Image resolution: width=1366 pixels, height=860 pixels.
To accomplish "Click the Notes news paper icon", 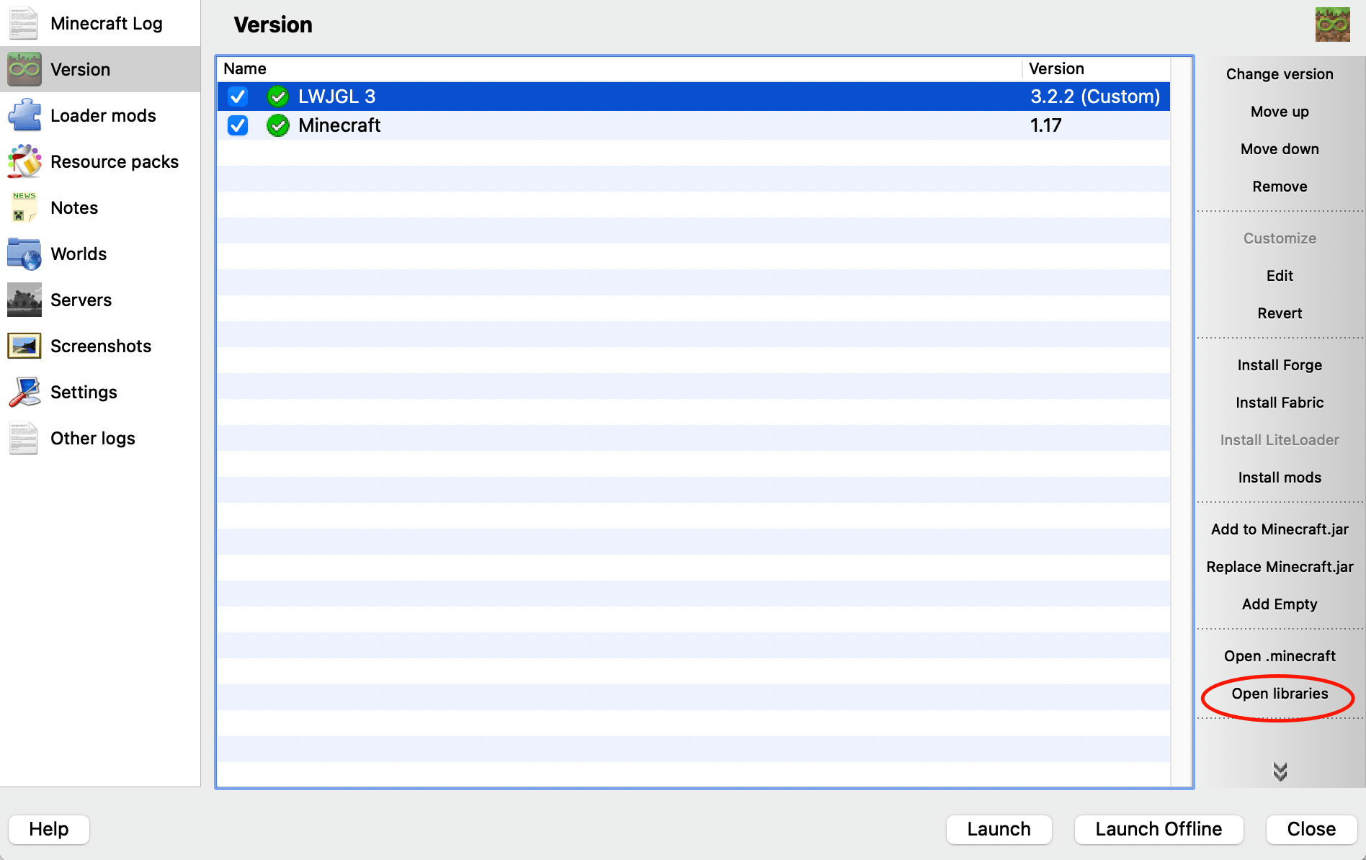I will [x=24, y=207].
